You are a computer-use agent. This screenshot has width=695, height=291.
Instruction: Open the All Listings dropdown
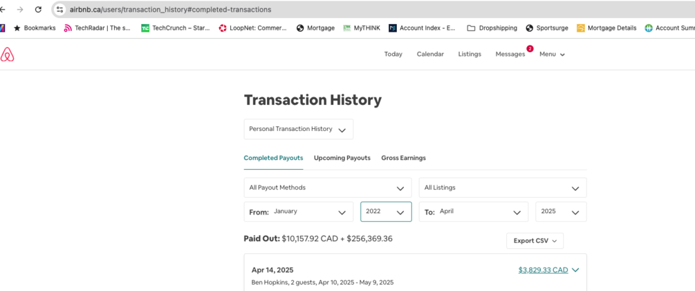click(x=502, y=188)
